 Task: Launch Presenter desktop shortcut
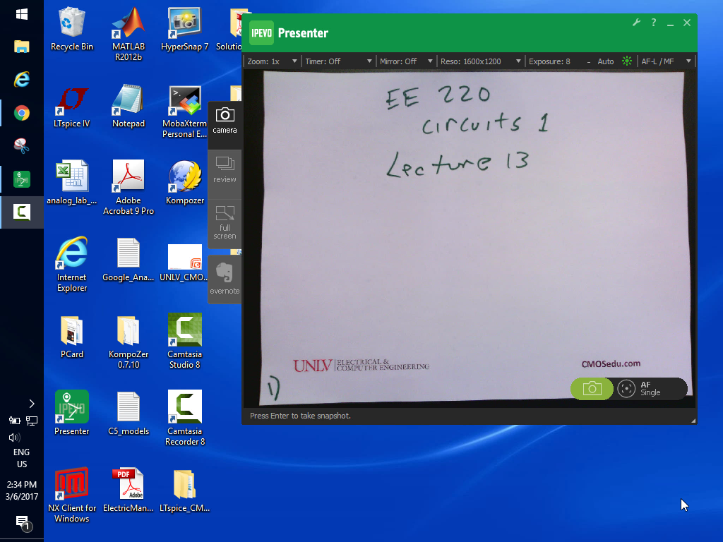pos(71,413)
